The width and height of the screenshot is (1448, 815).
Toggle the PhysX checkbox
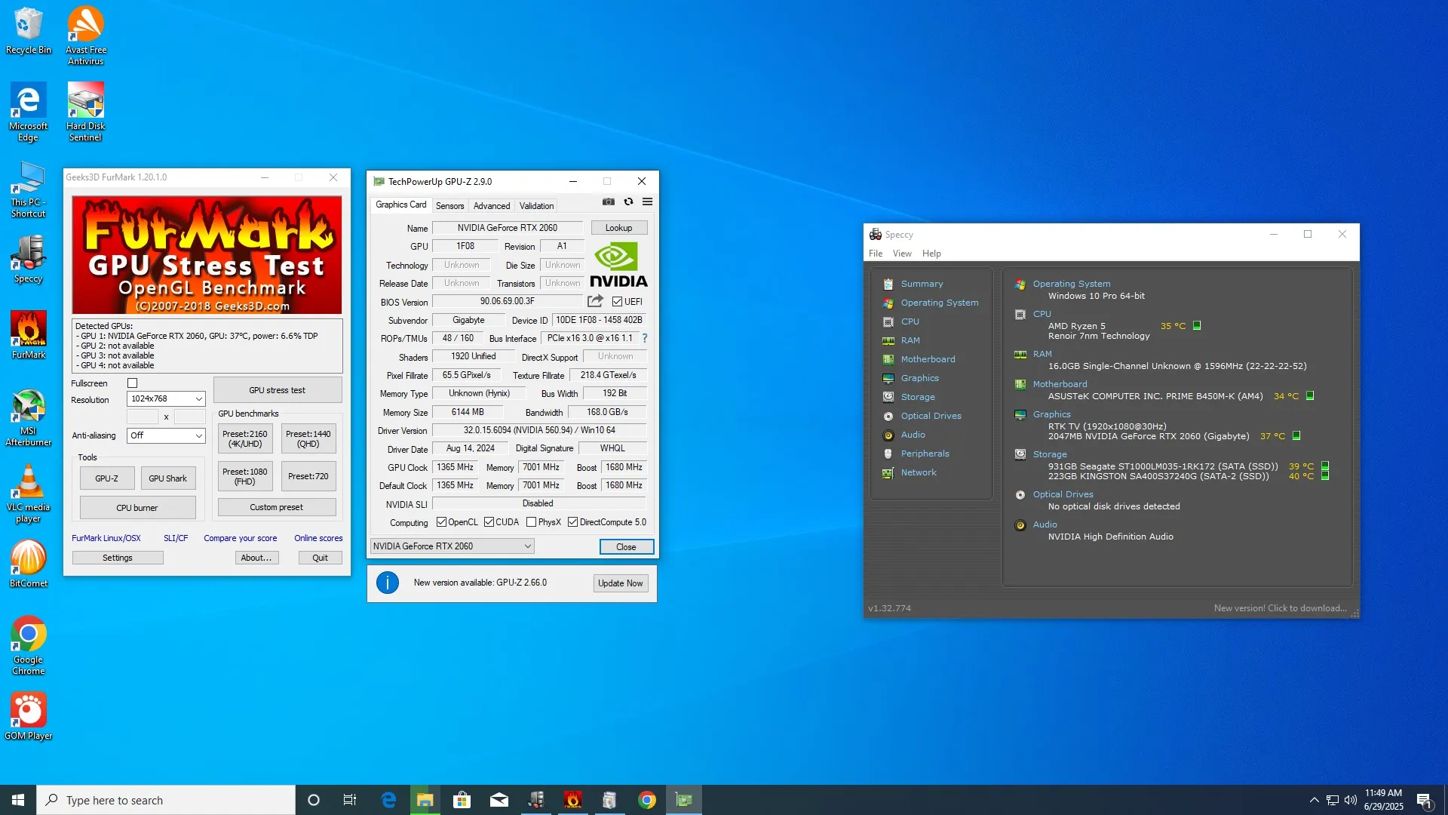point(532,522)
